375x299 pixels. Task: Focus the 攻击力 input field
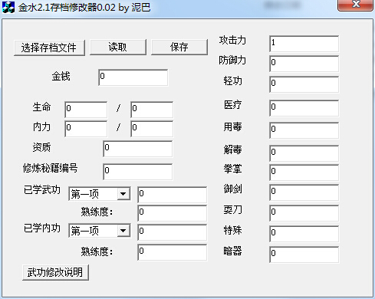[304, 44]
